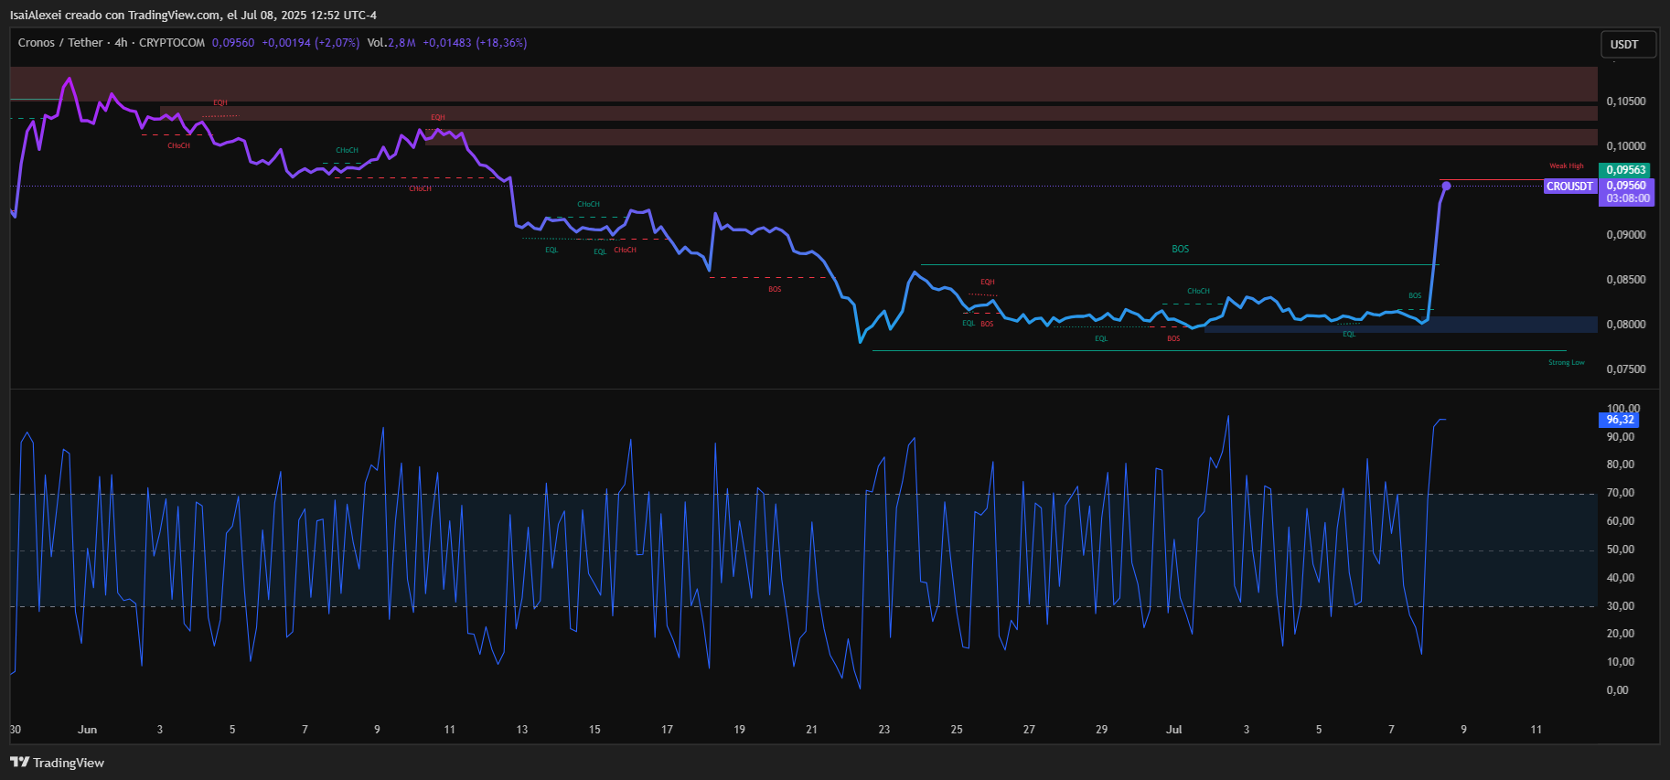Click the 30,00 oversold axis value
The height and width of the screenshot is (780, 1670).
[1621, 606]
